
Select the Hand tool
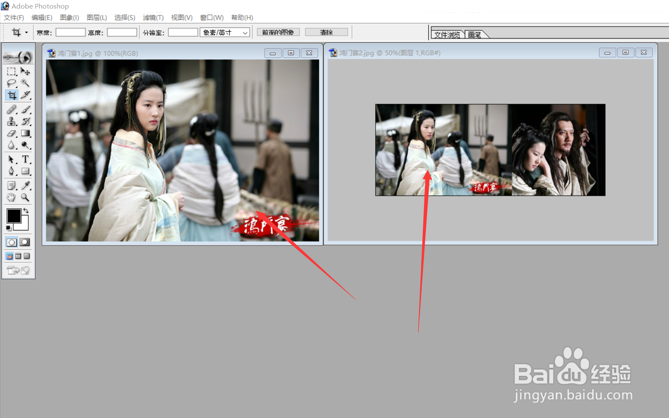click(12, 197)
